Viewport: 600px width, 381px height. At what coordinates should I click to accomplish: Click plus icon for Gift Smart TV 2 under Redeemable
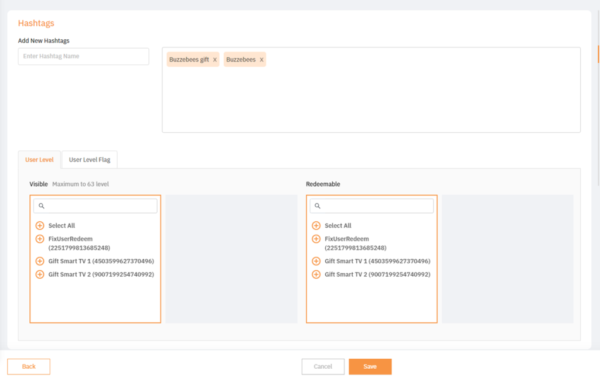(316, 274)
